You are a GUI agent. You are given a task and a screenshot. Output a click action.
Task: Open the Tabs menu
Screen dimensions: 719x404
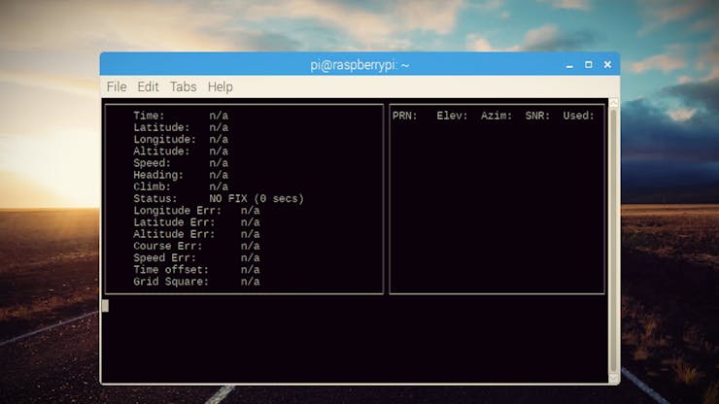click(183, 86)
